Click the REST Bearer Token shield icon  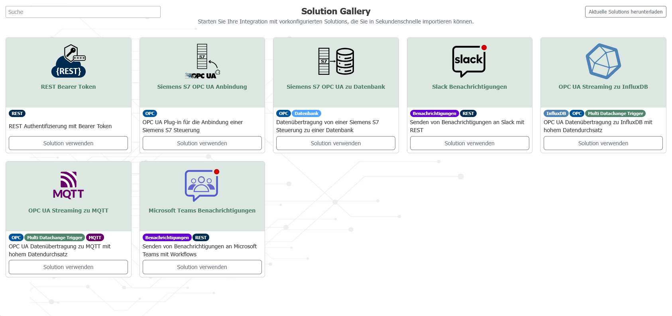(69, 61)
